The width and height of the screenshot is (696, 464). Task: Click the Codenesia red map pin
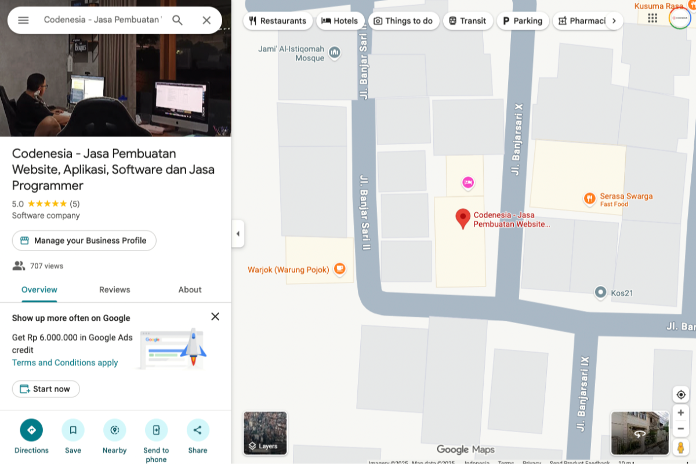tap(463, 219)
